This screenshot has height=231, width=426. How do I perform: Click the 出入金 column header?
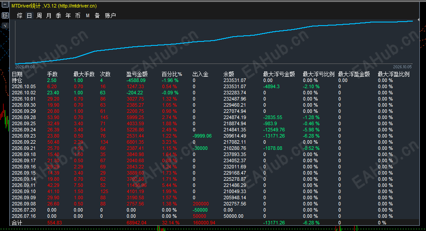click(x=200, y=74)
